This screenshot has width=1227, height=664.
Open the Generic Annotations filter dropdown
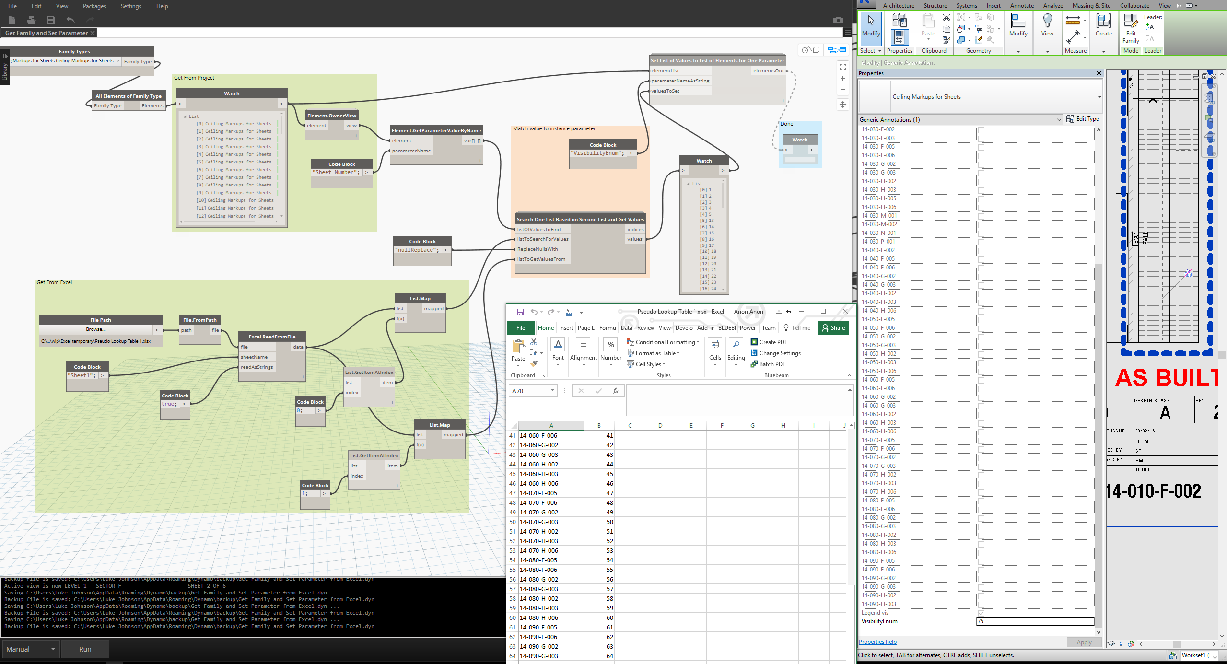click(x=960, y=120)
